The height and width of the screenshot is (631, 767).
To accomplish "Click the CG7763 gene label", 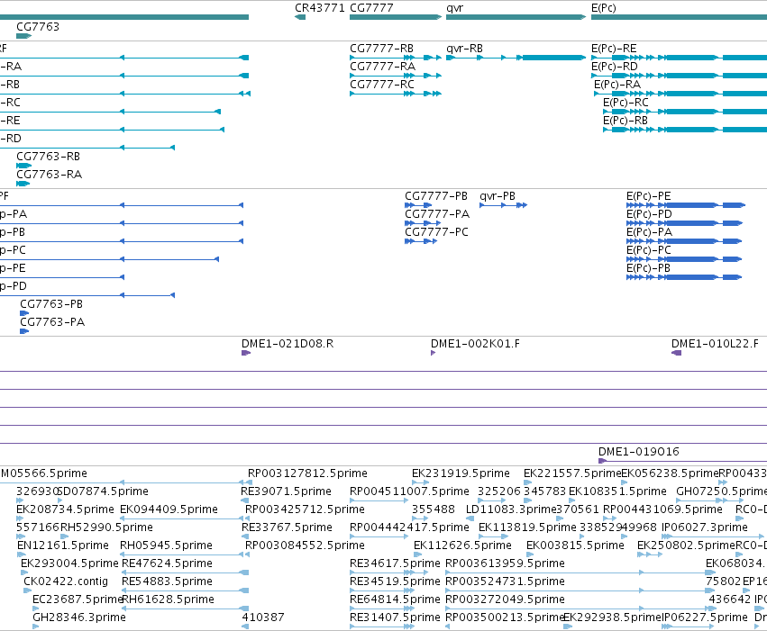I will point(38,26).
